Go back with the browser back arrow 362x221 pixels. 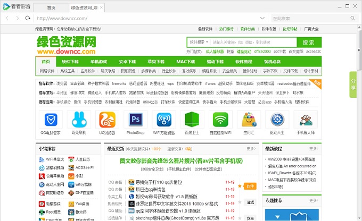pos(6,18)
